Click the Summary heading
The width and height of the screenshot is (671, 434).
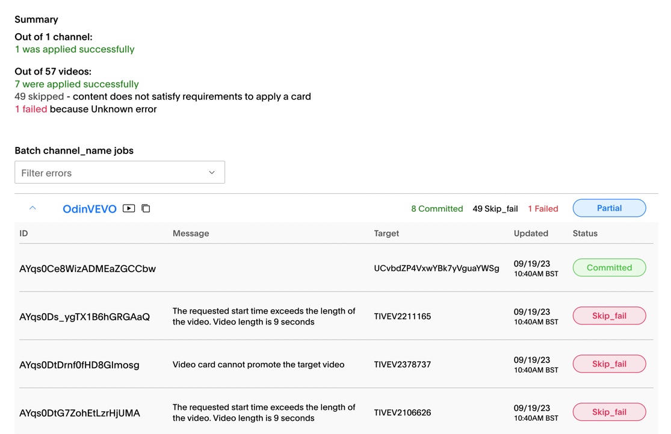pyautogui.click(x=36, y=19)
